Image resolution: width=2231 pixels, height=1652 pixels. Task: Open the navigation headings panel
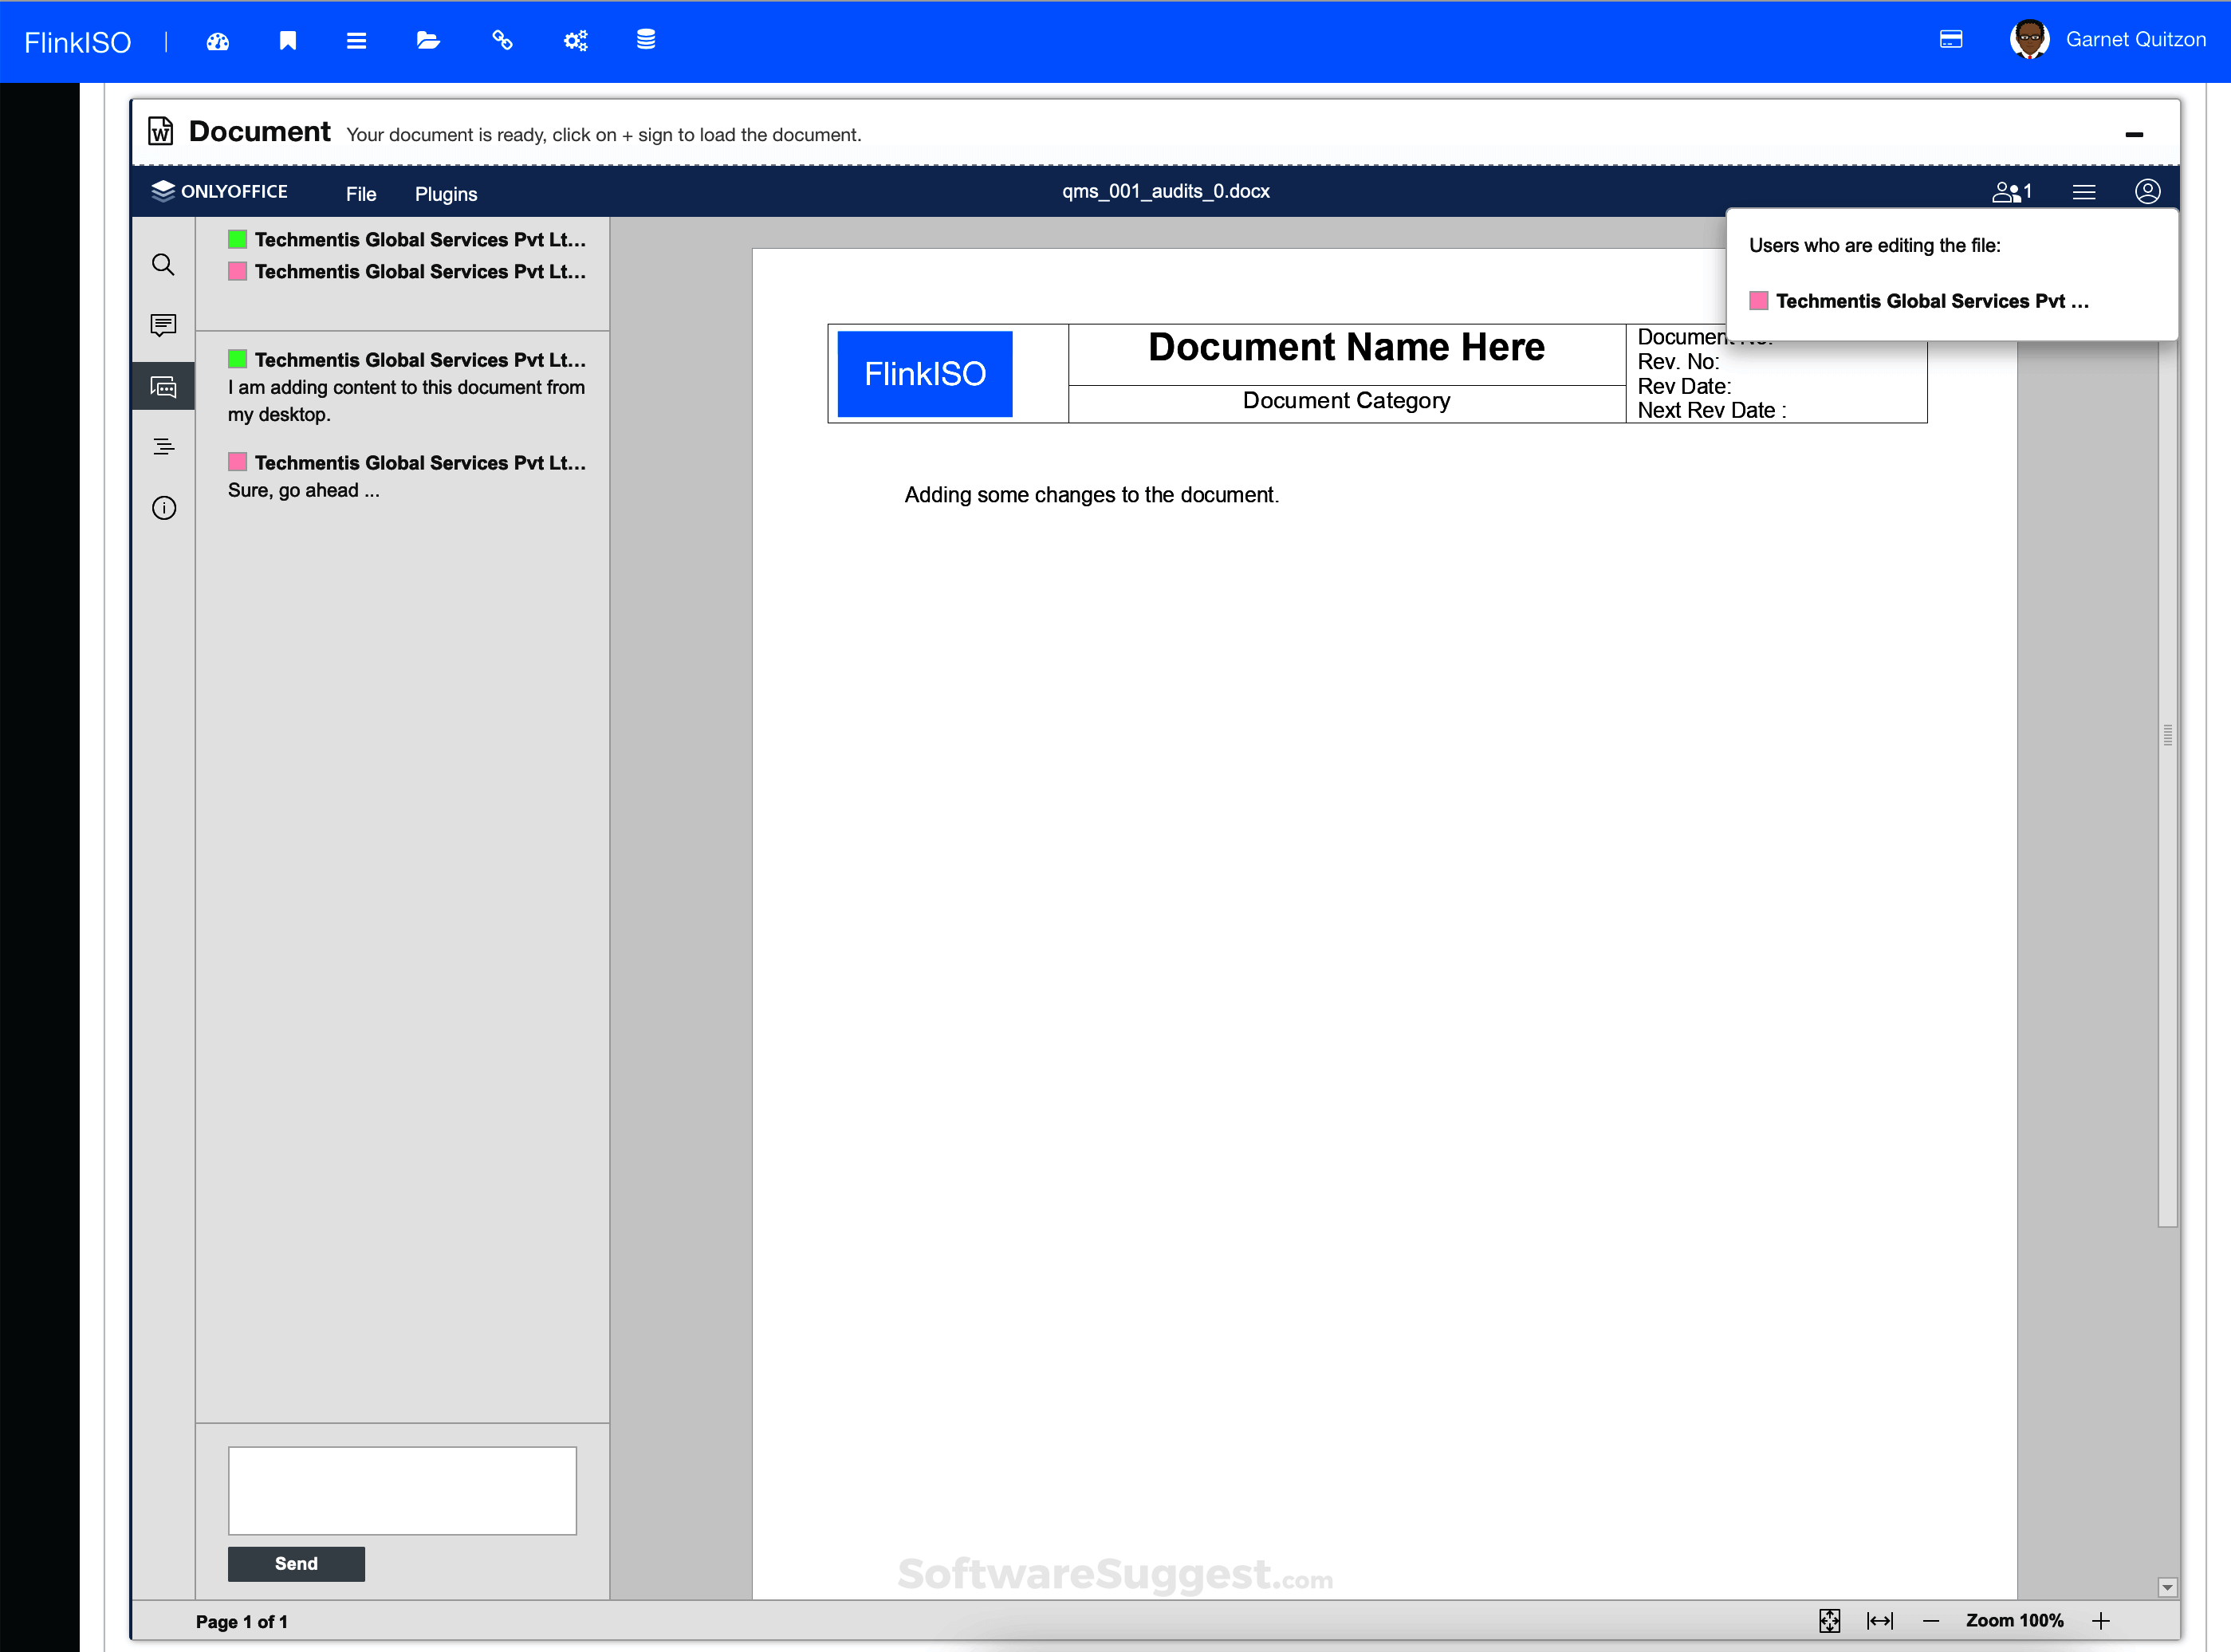(x=163, y=447)
